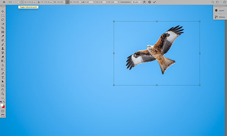Select the Zoom tool

click(3, 94)
